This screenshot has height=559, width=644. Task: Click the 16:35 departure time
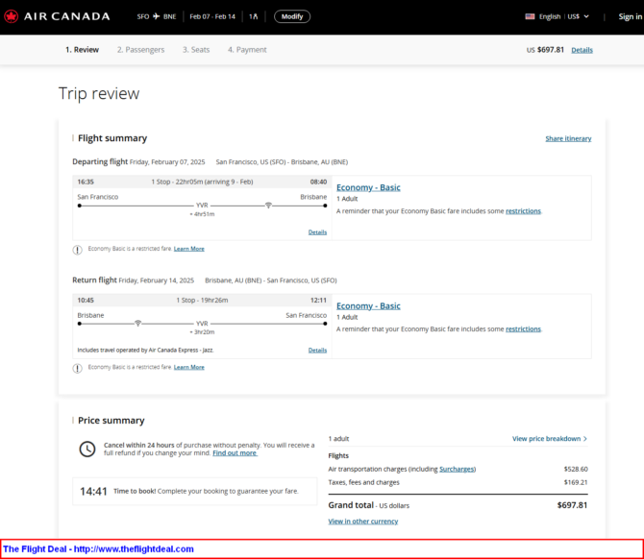86,182
